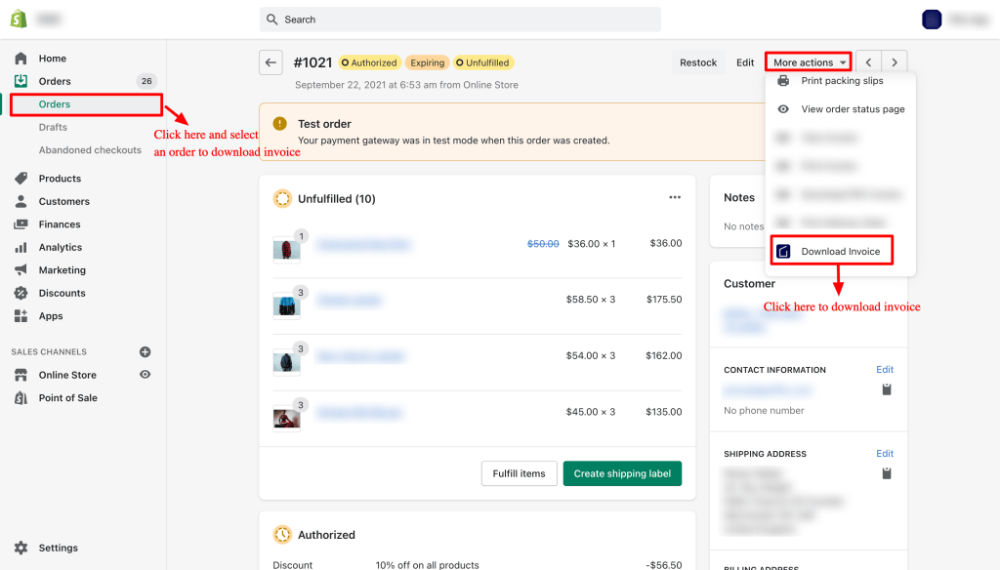
Task: Open Point of Sale channel
Action: pyautogui.click(x=67, y=398)
